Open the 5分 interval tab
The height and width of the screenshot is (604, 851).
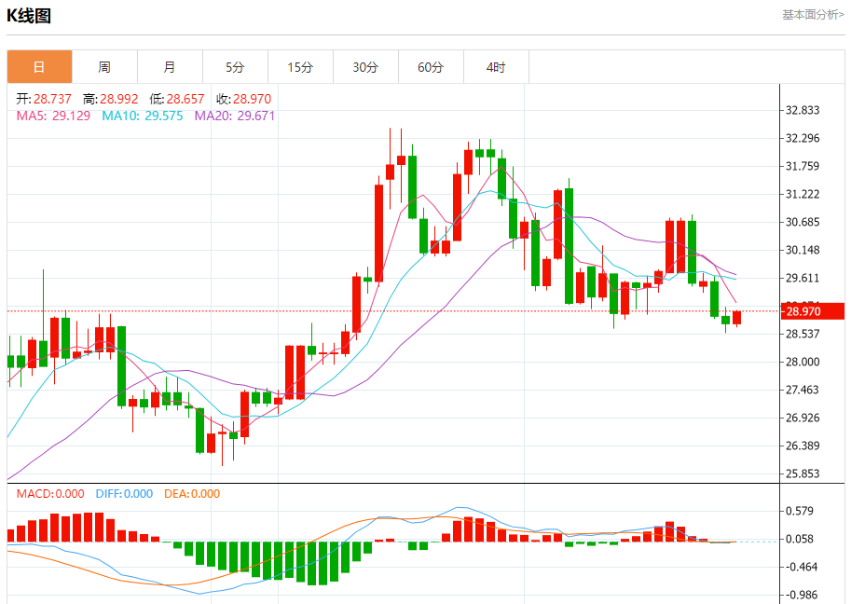(235, 67)
